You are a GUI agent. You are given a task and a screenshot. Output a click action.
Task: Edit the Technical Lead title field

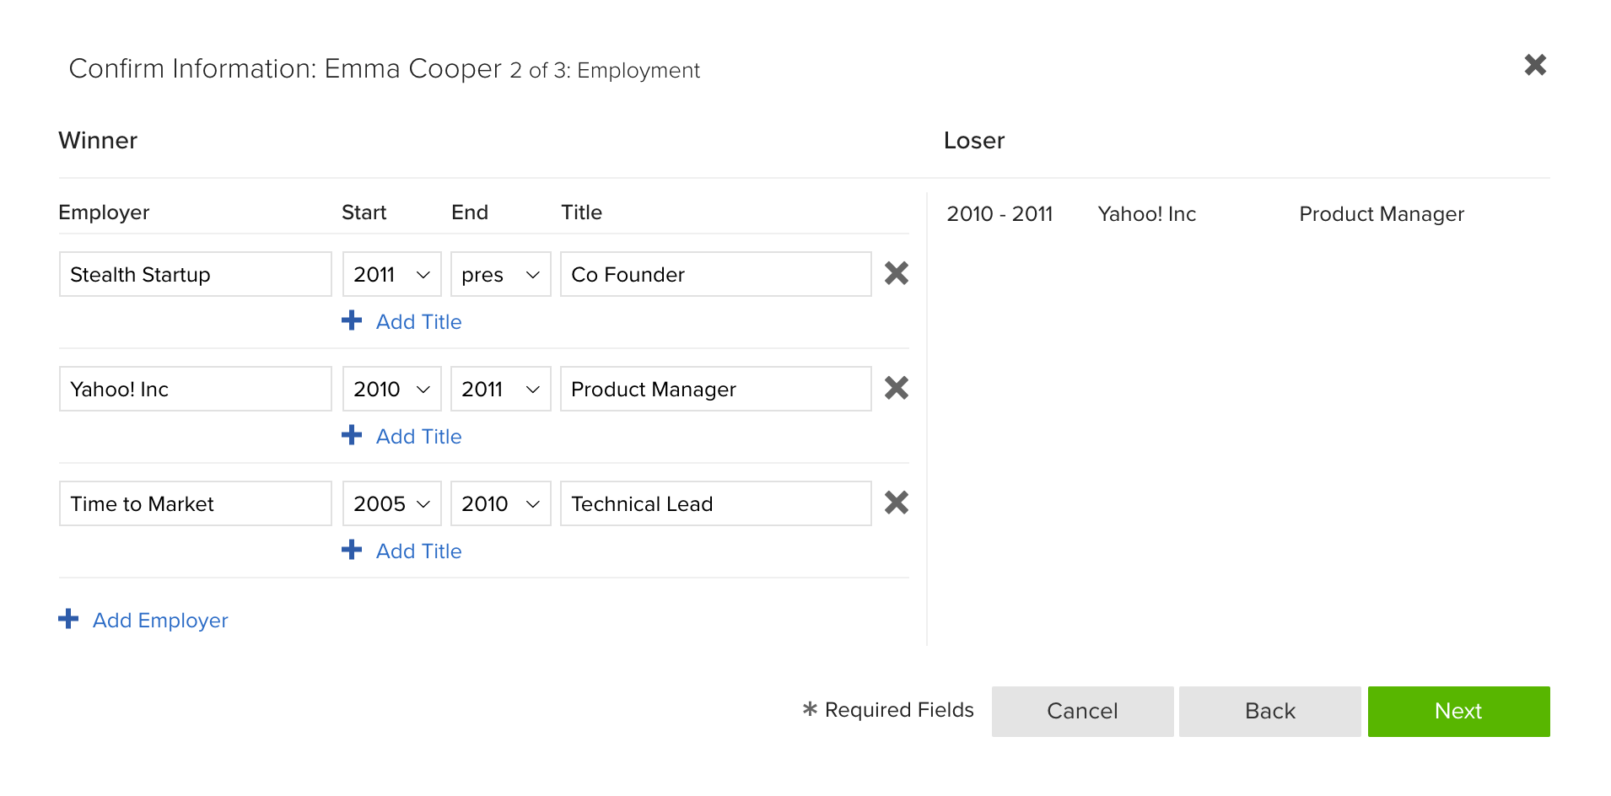click(715, 503)
